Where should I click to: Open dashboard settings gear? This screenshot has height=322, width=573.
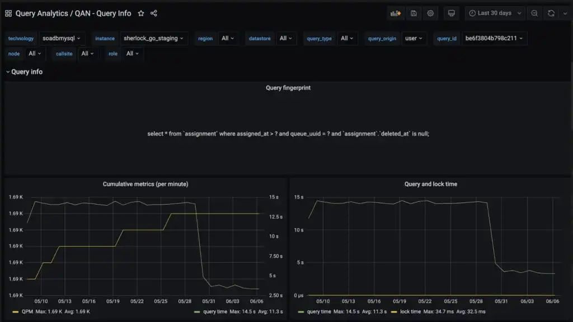[x=430, y=13]
